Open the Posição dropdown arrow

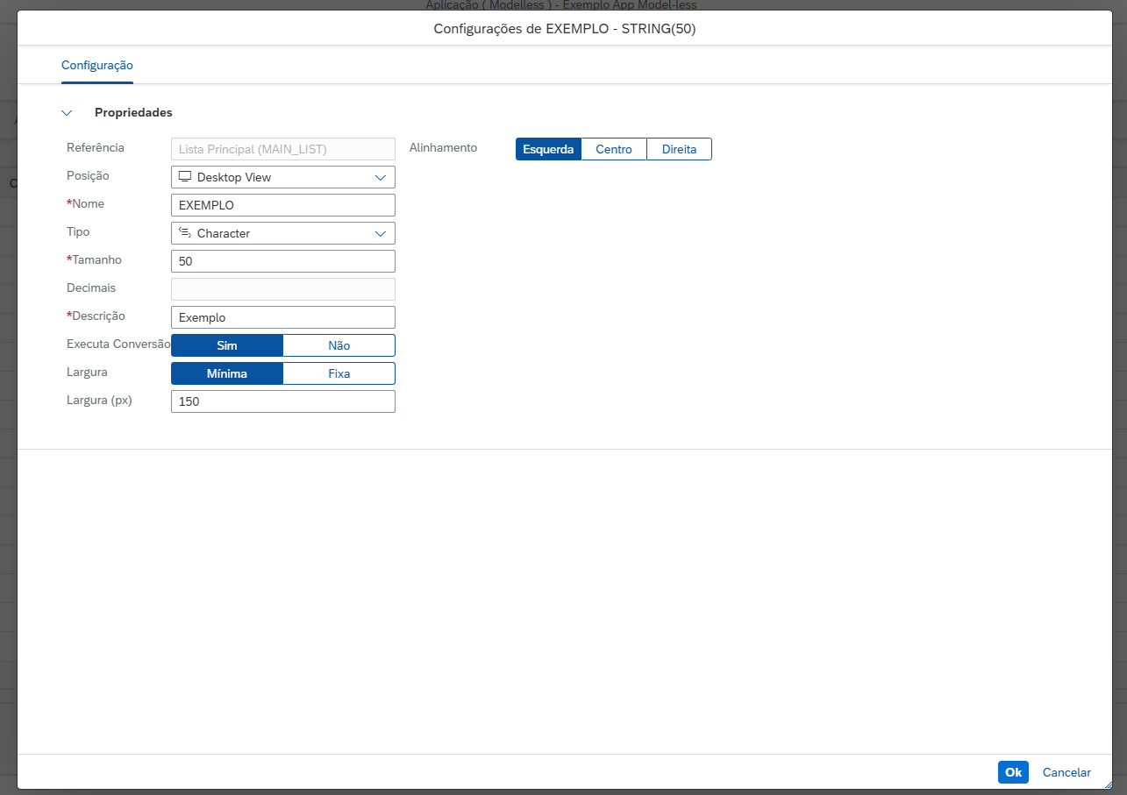tap(381, 177)
